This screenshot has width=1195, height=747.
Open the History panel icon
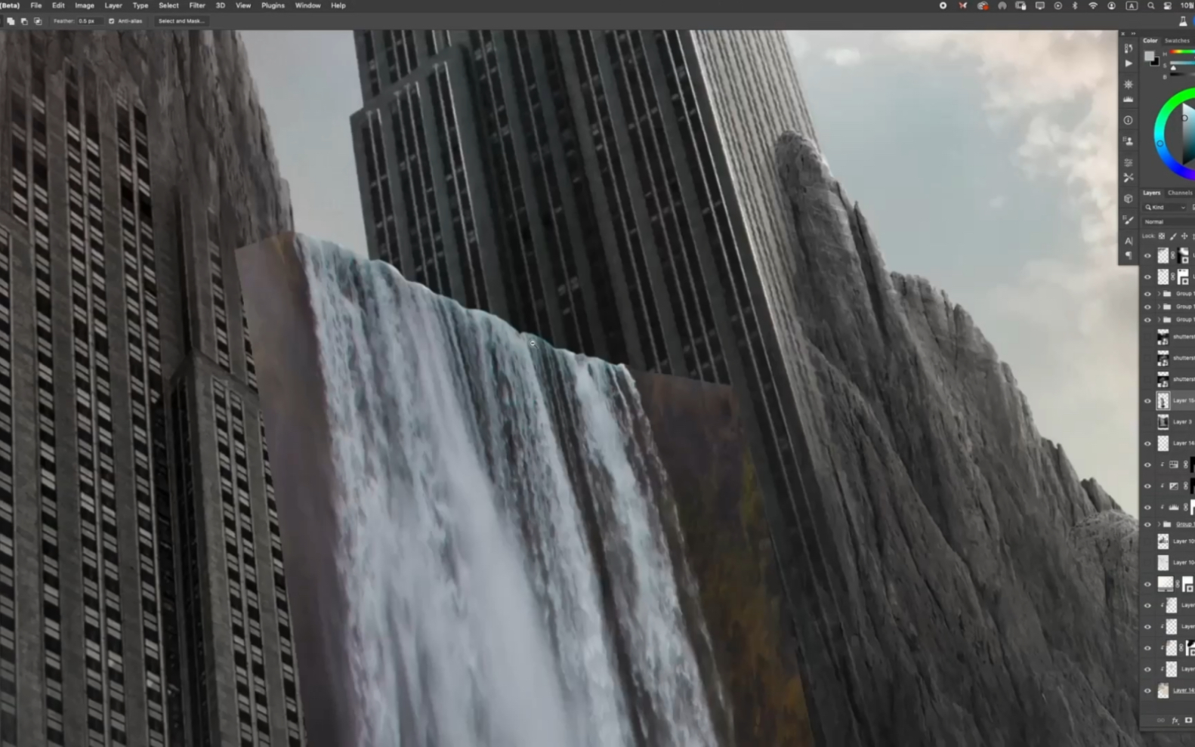point(1128,48)
